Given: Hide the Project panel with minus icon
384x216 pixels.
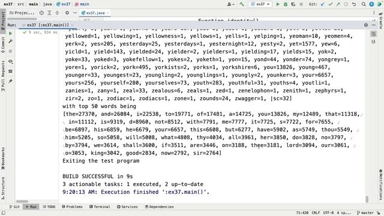Looking at the screenshot, I should [x=74, y=13].
